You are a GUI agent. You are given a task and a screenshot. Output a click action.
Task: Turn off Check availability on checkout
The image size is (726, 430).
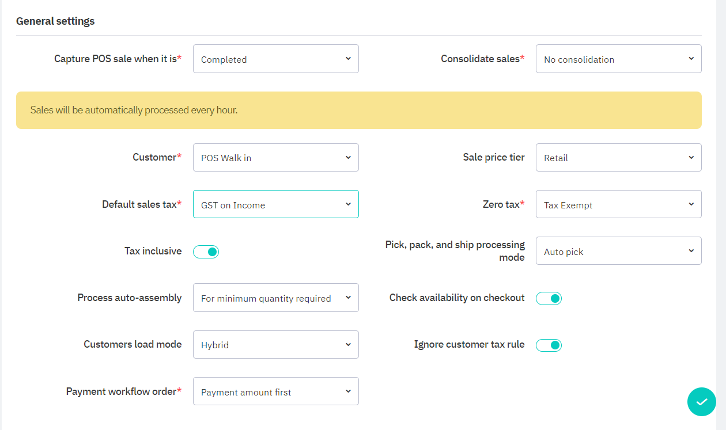pyautogui.click(x=549, y=298)
